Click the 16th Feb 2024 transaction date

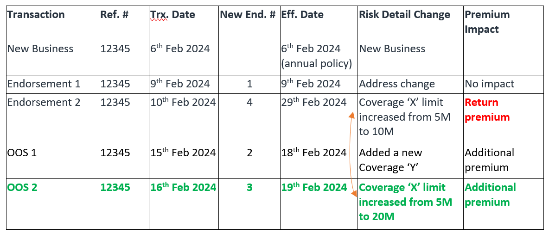click(183, 187)
